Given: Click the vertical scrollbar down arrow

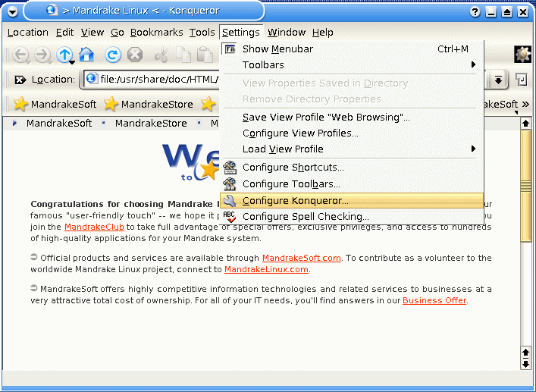Looking at the screenshot, I should (525, 364).
